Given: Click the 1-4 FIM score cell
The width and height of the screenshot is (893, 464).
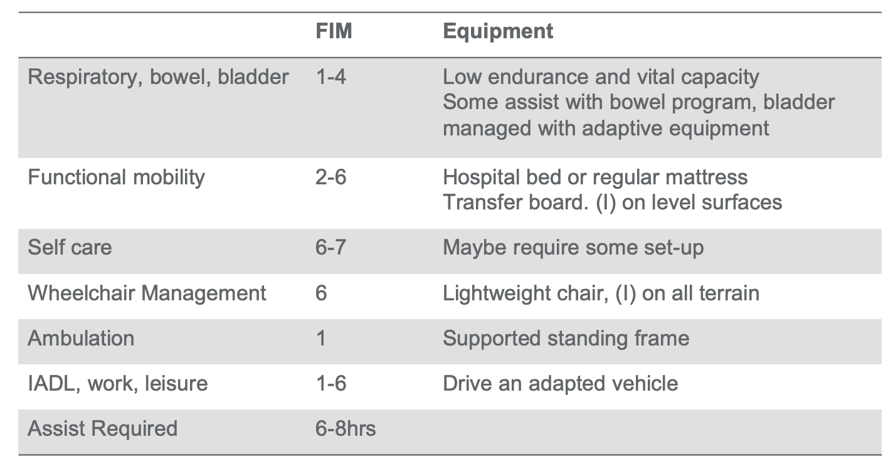Looking at the screenshot, I should [x=330, y=77].
